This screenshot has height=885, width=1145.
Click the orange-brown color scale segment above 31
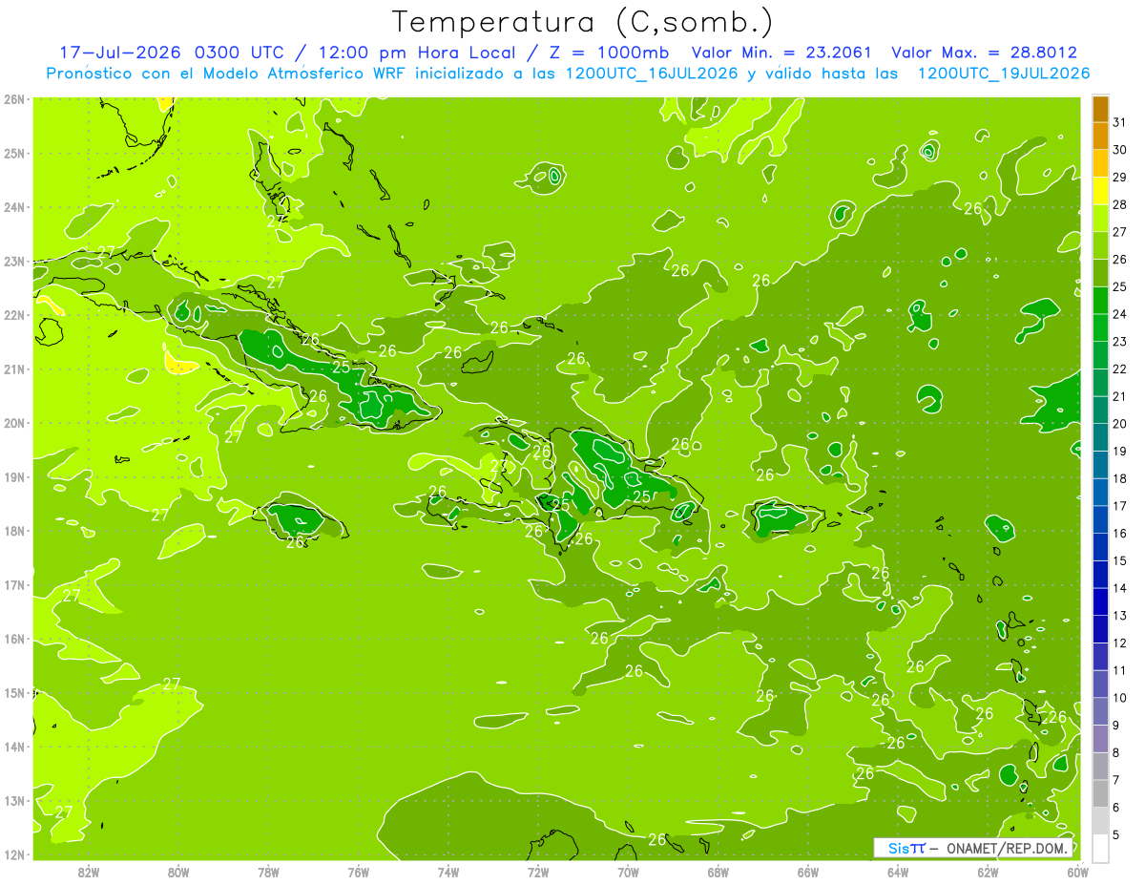click(x=1100, y=110)
